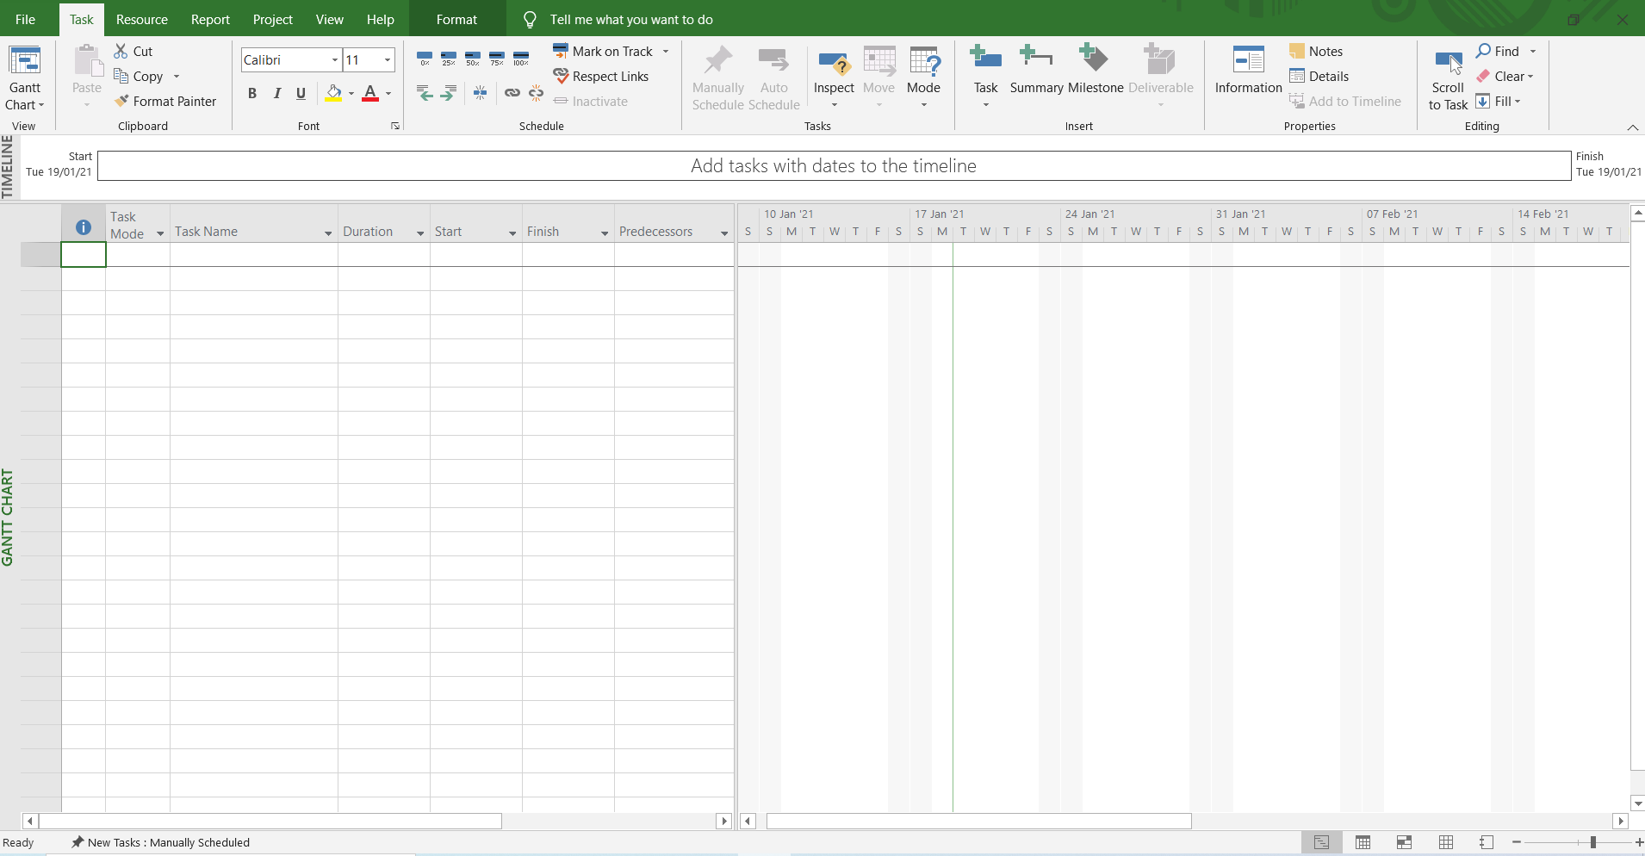Image resolution: width=1645 pixels, height=856 pixels.
Task: Mark task 75% complete
Action: tap(497, 59)
